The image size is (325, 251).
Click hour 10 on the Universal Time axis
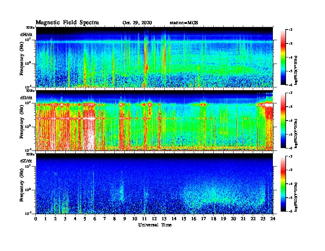pyautogui.click(x=135, y=219)
